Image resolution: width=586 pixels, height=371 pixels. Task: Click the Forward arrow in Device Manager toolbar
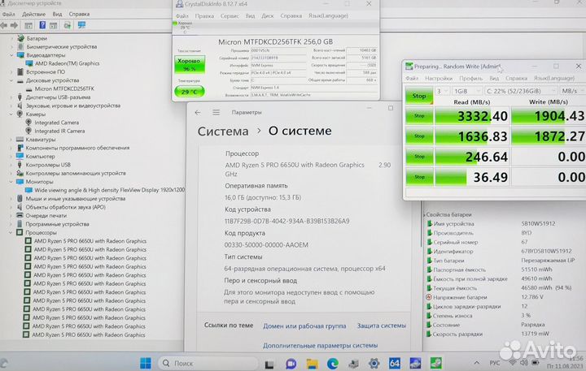pyautogui.click(x=14, y=25)
